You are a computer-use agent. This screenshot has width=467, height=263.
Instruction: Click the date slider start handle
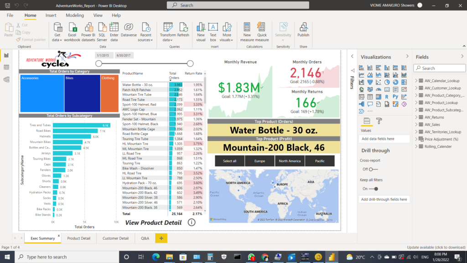point(99,63)
